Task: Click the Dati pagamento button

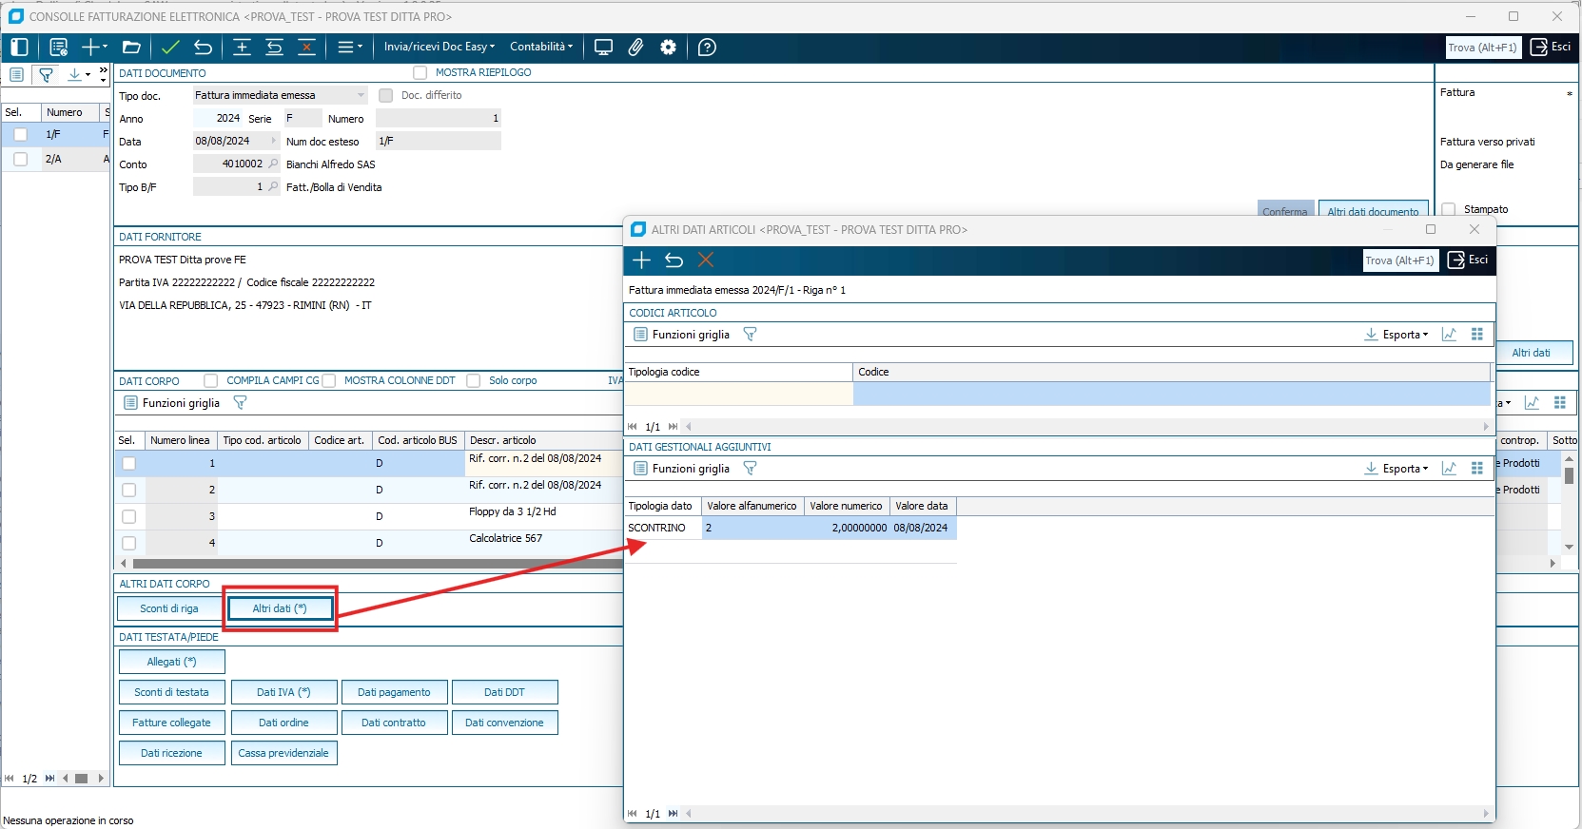Action: click(394, 692)
